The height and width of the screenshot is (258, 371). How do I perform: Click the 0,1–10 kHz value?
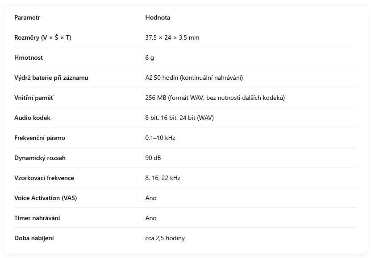click(x=160, y=138)
